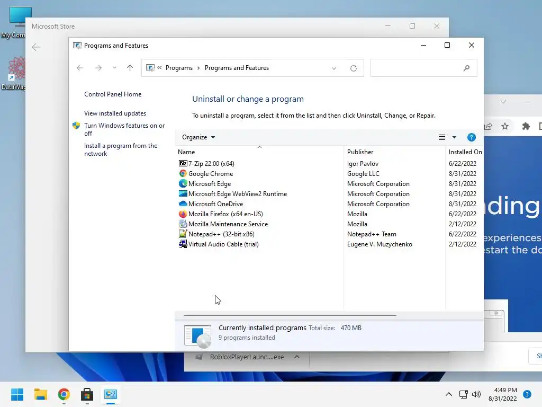Show hidden tray icons chevron
The width and height of the screenshot is (542, 407).
coord(448,394)
